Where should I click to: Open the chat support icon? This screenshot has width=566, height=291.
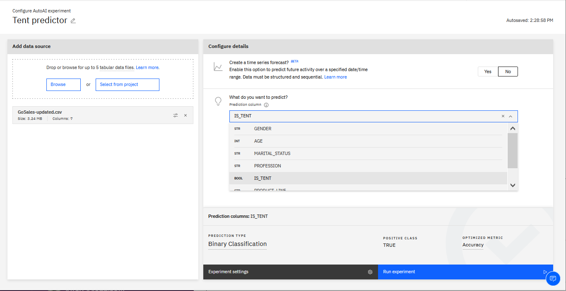[x=553, y=279]
